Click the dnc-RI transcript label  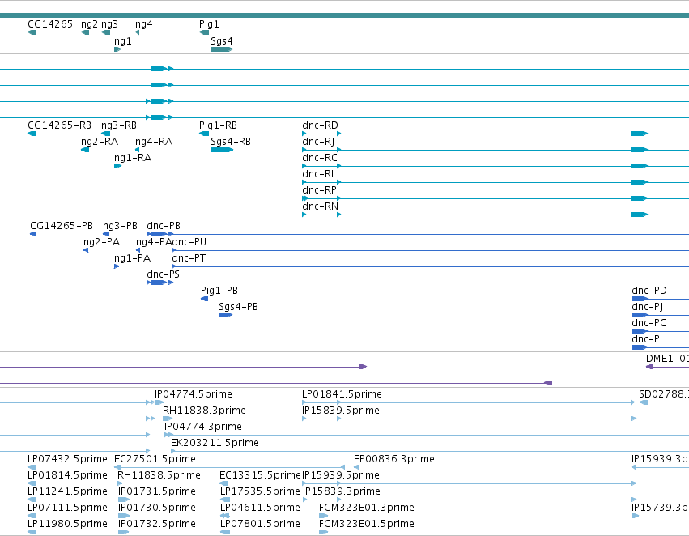coord(317,174)
